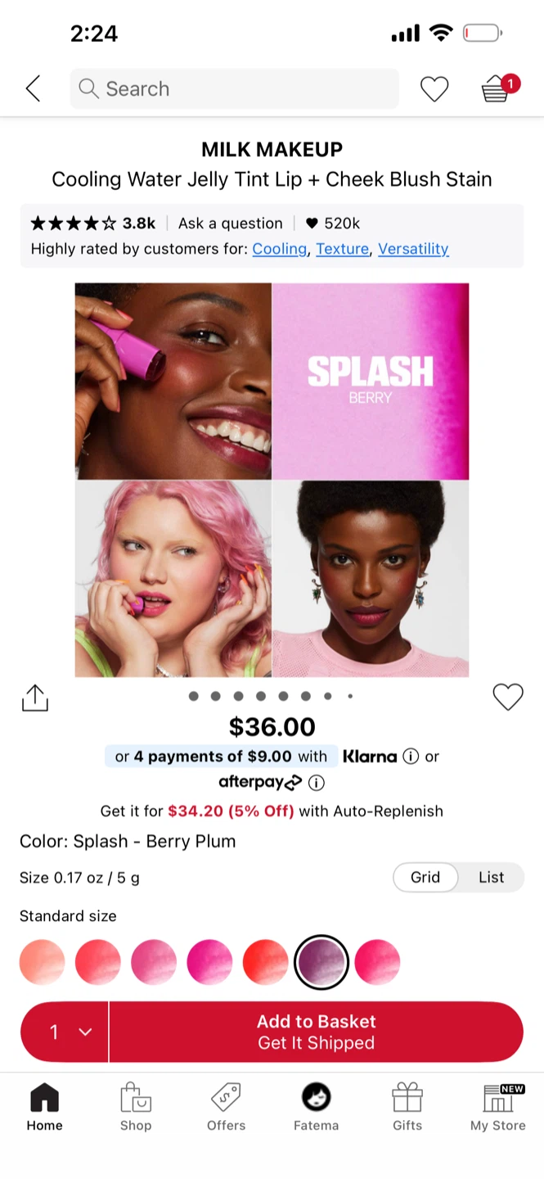544x1179 pixels.
Task: Open the quantity dropdown
Action: pos(65,1032)
